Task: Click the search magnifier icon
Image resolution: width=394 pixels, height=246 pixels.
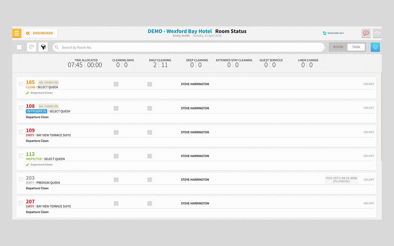Action: 57,47
